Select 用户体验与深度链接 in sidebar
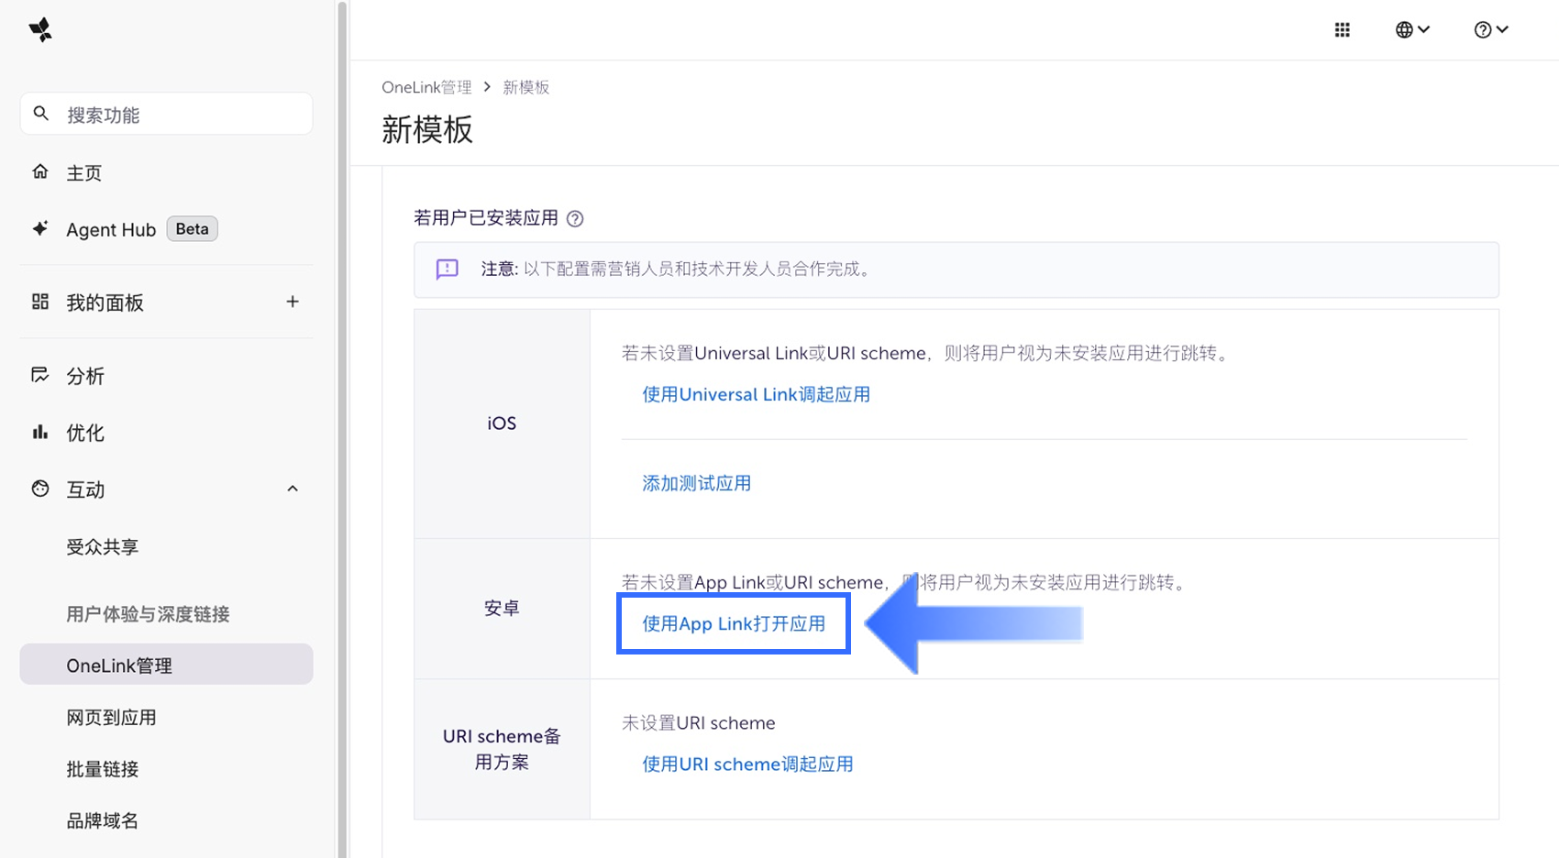Image resolution: width=1559 pixels, height=858 pixels. 148,614
